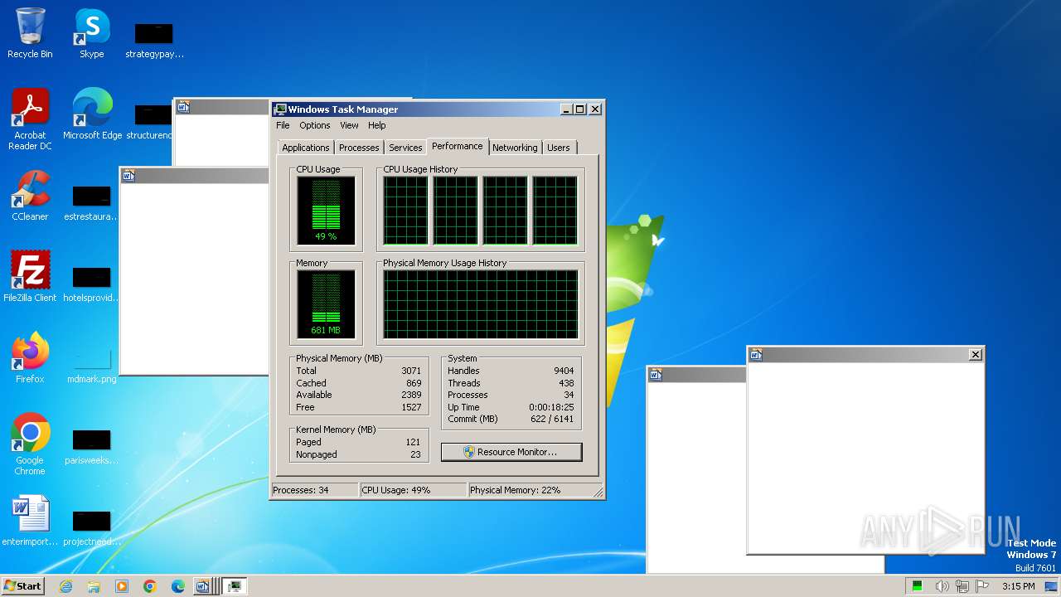Click the Total physical memory value 3071
The image size is (1061, 597).
point(411,371)
